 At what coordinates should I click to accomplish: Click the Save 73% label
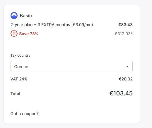coord(28,34)
